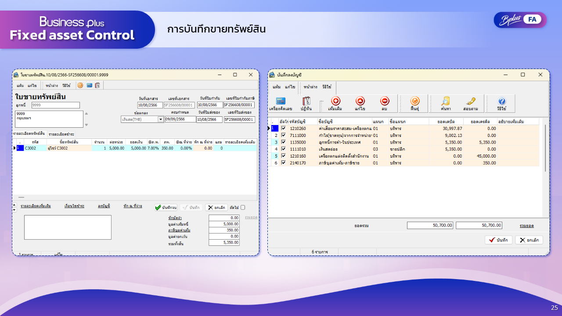Click the debit total field 50,700.00
Image resolution: width=562 pixels, height=316 pixels.
pos(430,225)
